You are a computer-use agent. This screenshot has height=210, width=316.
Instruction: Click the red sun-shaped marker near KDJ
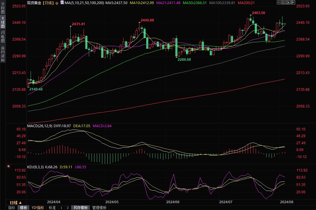[x=8, y=167]
